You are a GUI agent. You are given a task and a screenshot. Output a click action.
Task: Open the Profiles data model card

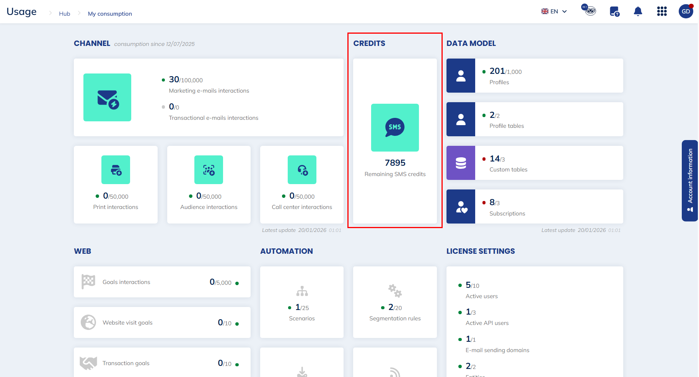pos(534,76)
